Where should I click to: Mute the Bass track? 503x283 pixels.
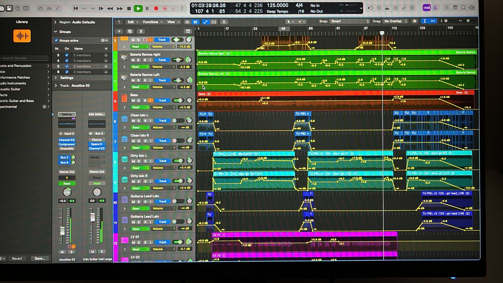pos(133,101)
